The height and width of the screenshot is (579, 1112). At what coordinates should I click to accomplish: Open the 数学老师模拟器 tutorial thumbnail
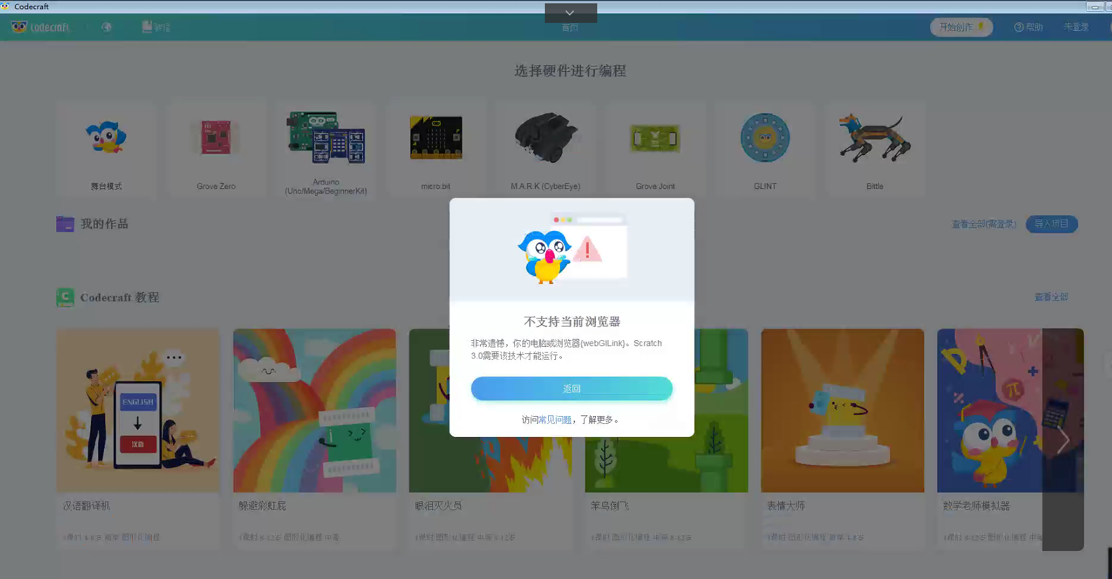click(1010, 410)
